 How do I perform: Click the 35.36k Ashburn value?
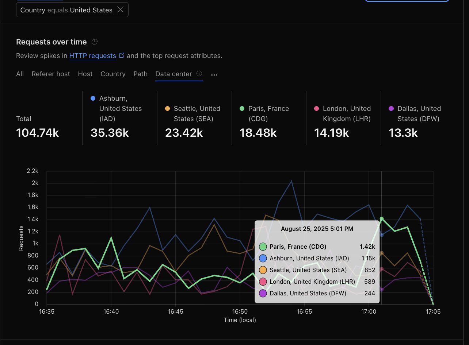[x=110, y=133]
